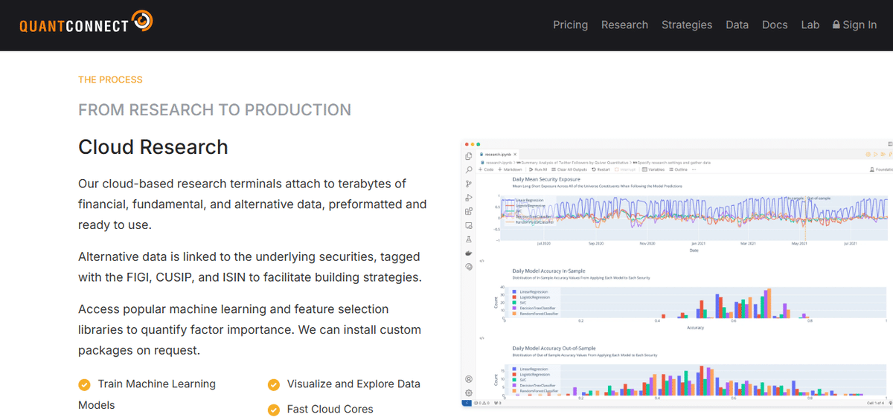Open the Pricing page
Image resolution: width=893 pixels, height=420 pixels.
[x=570, y=25]
